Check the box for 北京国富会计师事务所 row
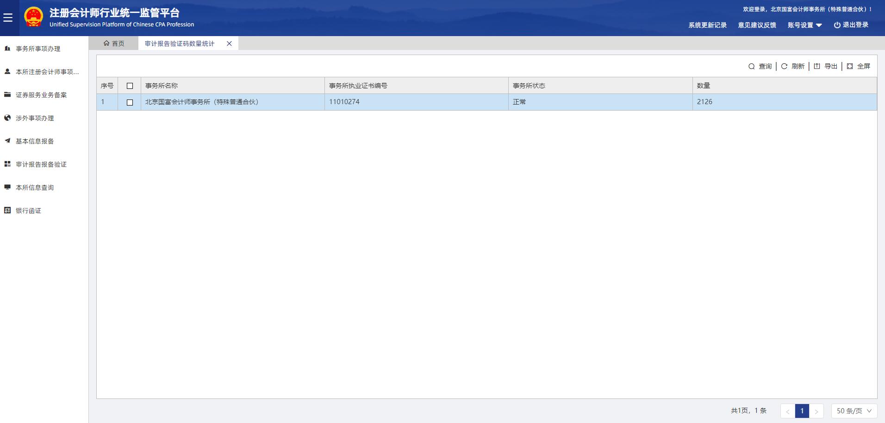This screenshot has width=885, height=423. tap(130, 102)
